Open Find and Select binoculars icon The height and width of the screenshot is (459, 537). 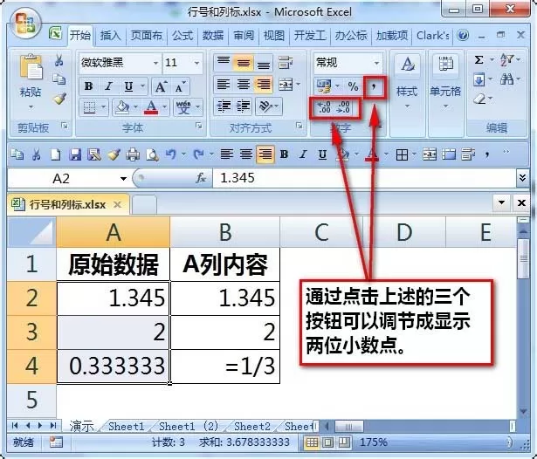click(506, 79)
